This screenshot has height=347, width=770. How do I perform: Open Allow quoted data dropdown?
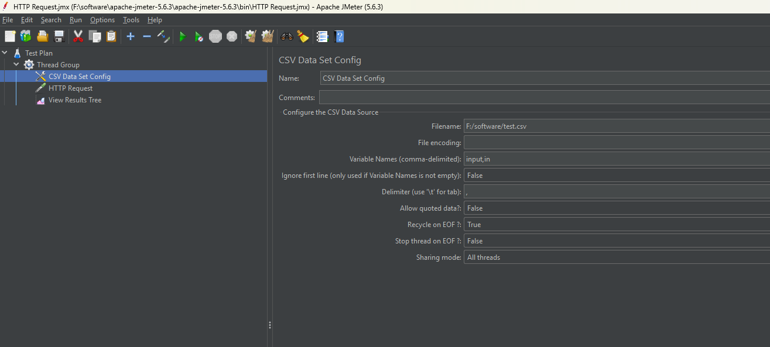(x=617, y=208)
